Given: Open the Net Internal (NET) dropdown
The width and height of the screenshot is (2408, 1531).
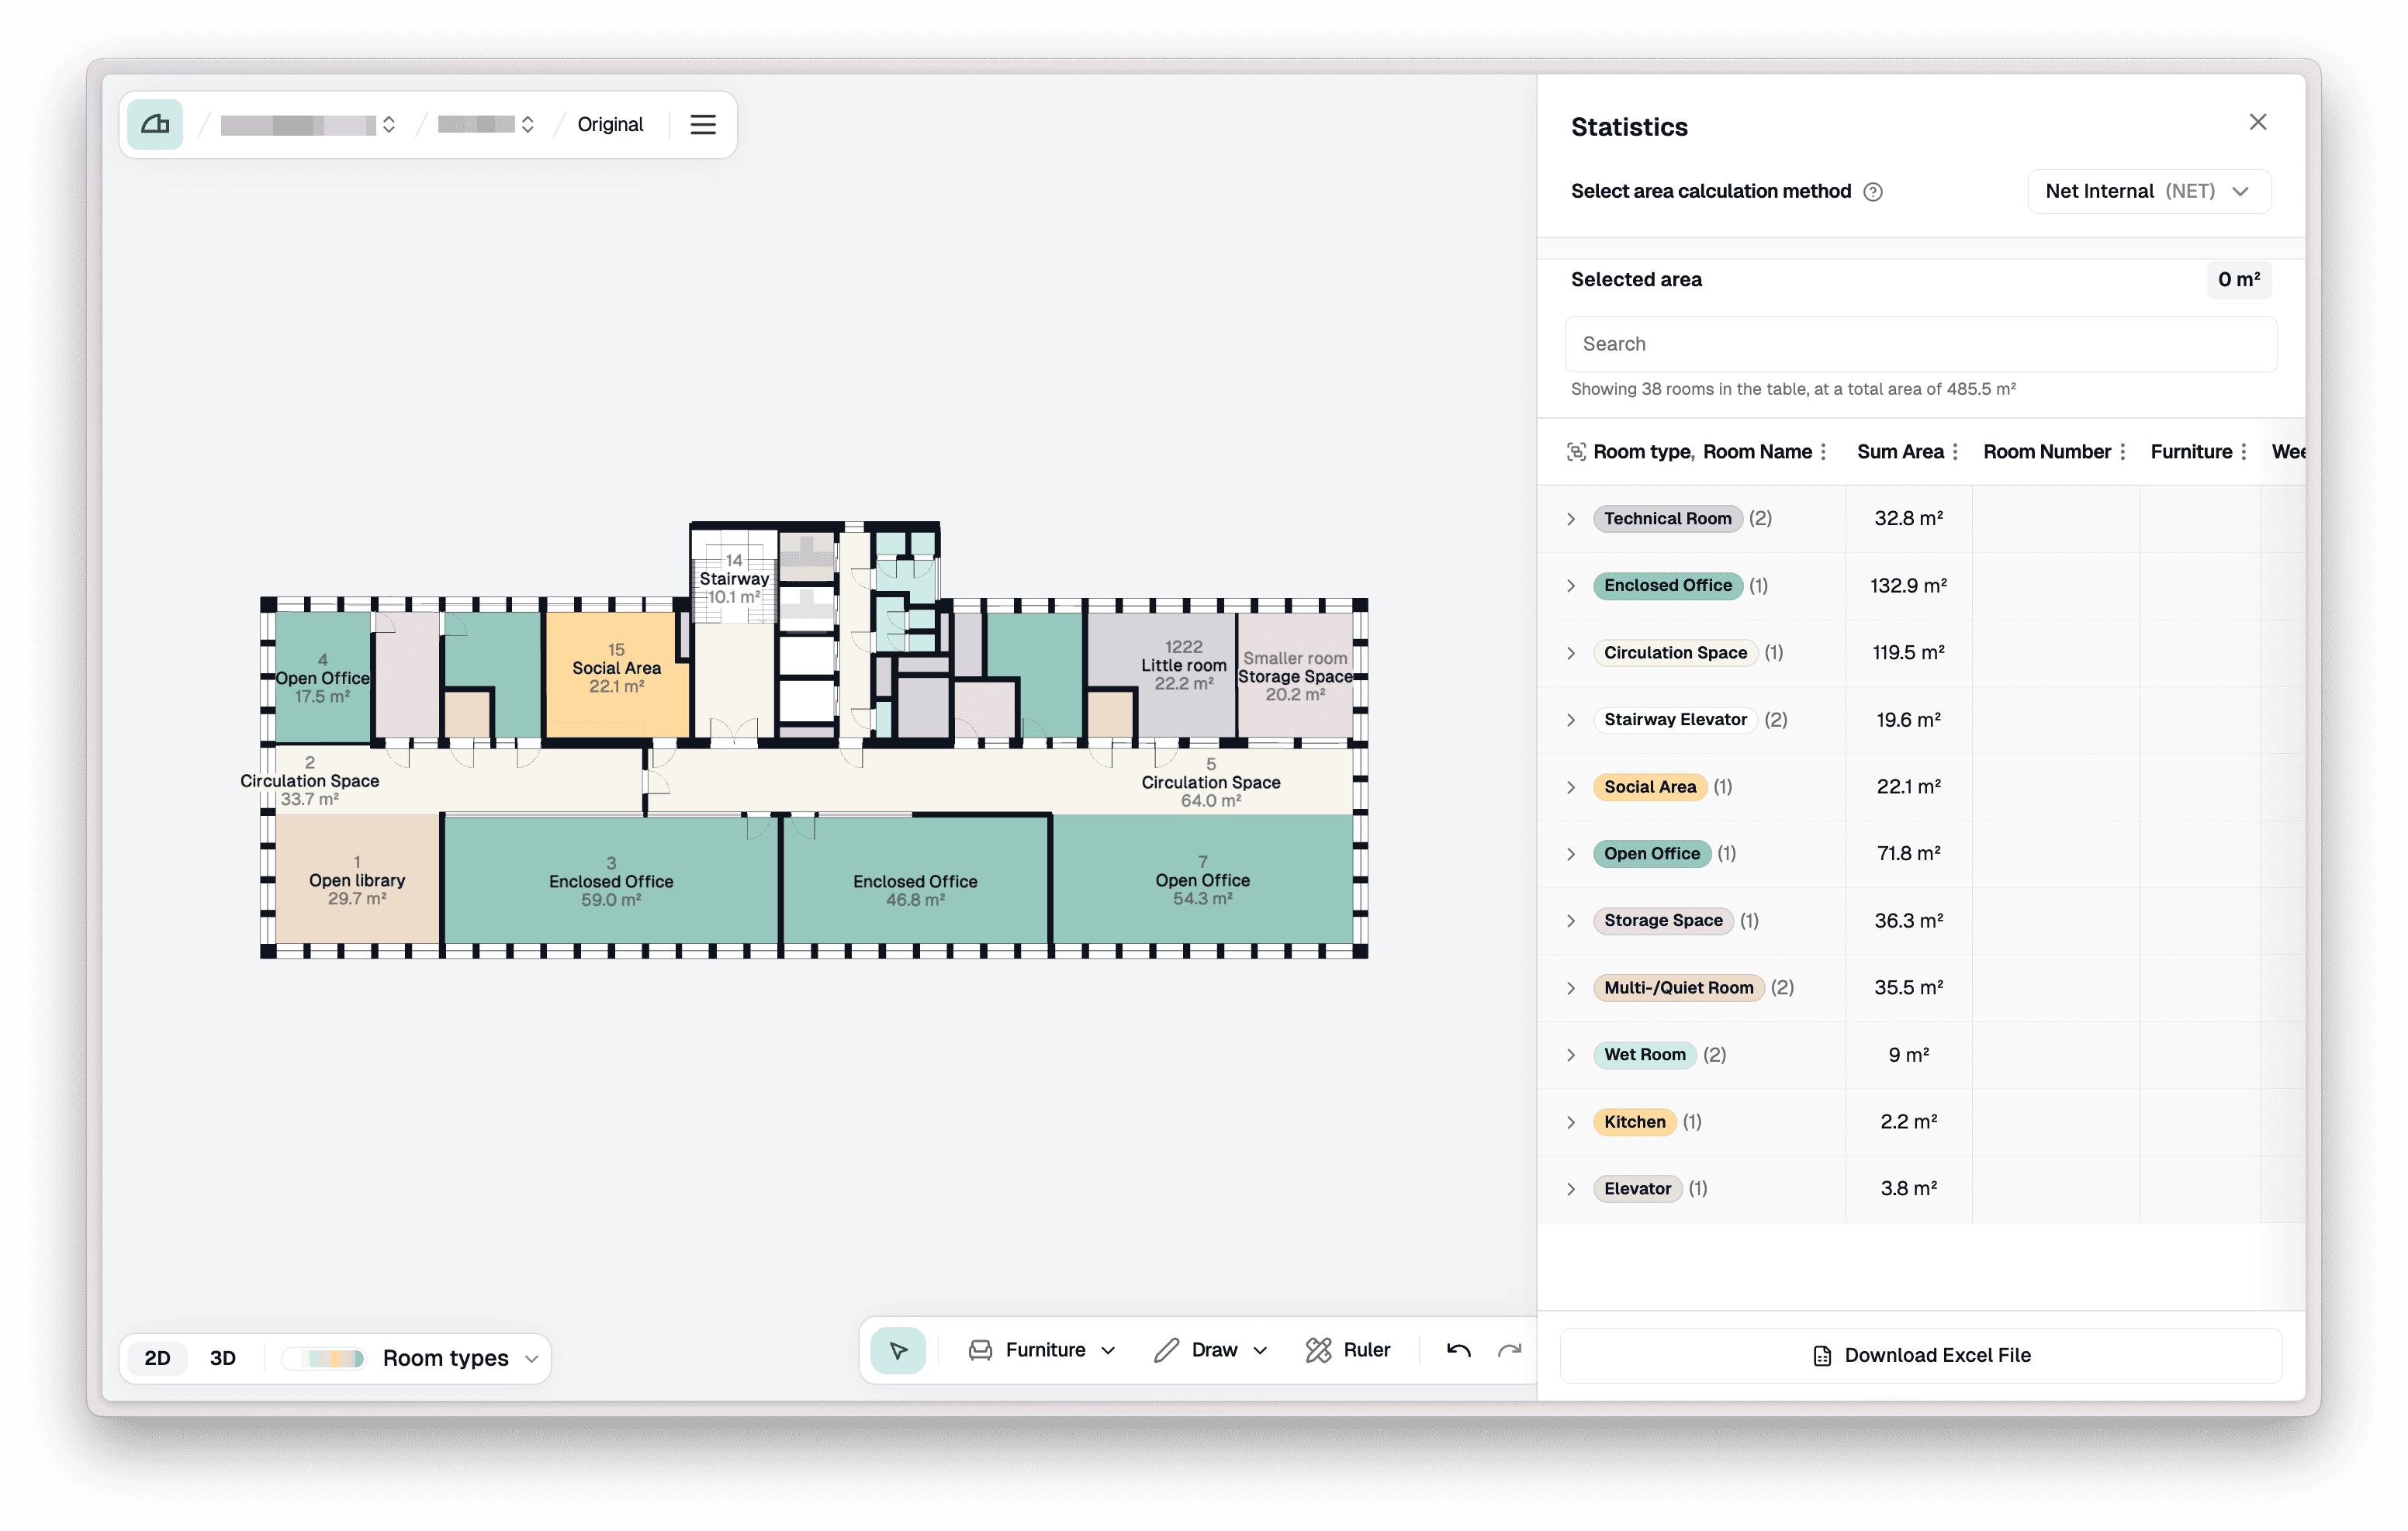Looking at the screenshot, I should click(x=2149, y=191).
